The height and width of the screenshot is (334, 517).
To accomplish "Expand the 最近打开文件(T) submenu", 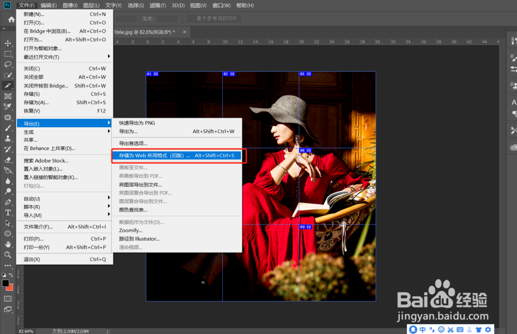I will click(65, 57).
